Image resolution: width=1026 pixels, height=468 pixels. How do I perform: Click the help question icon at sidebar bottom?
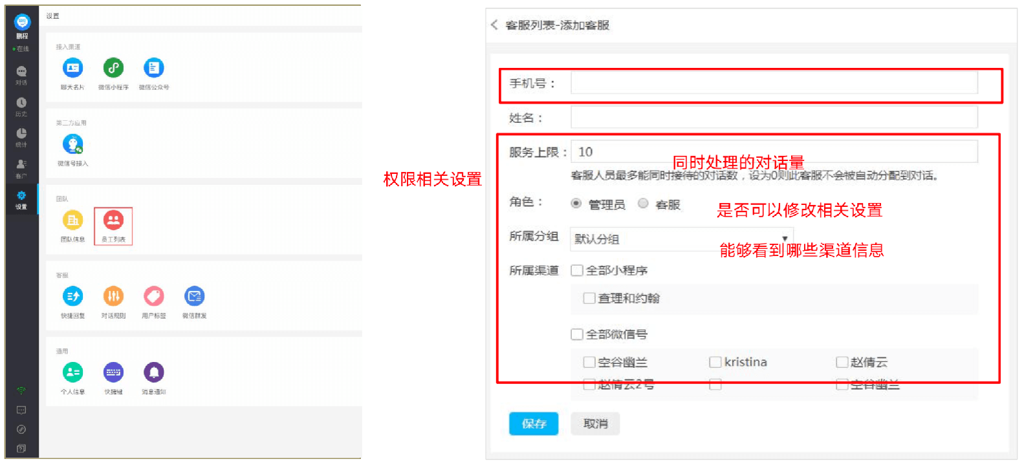pos(21,448)
